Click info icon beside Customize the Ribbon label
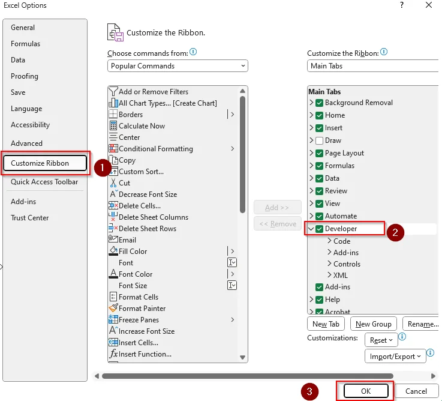 [x=384, y=52]
